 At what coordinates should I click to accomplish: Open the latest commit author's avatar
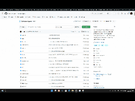click(x=21, y=32)
